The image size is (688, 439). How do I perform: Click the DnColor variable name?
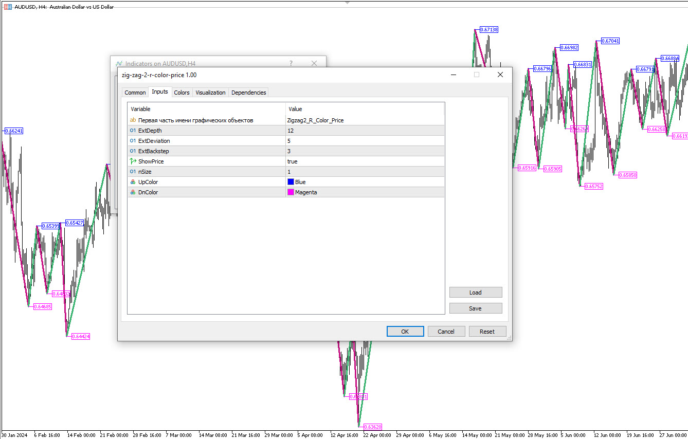point(148,192)
